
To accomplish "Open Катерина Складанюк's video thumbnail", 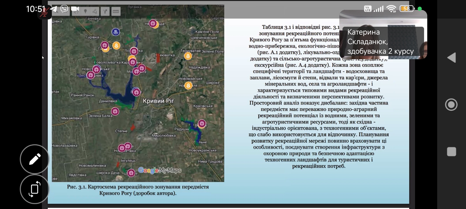I will 383,35.
